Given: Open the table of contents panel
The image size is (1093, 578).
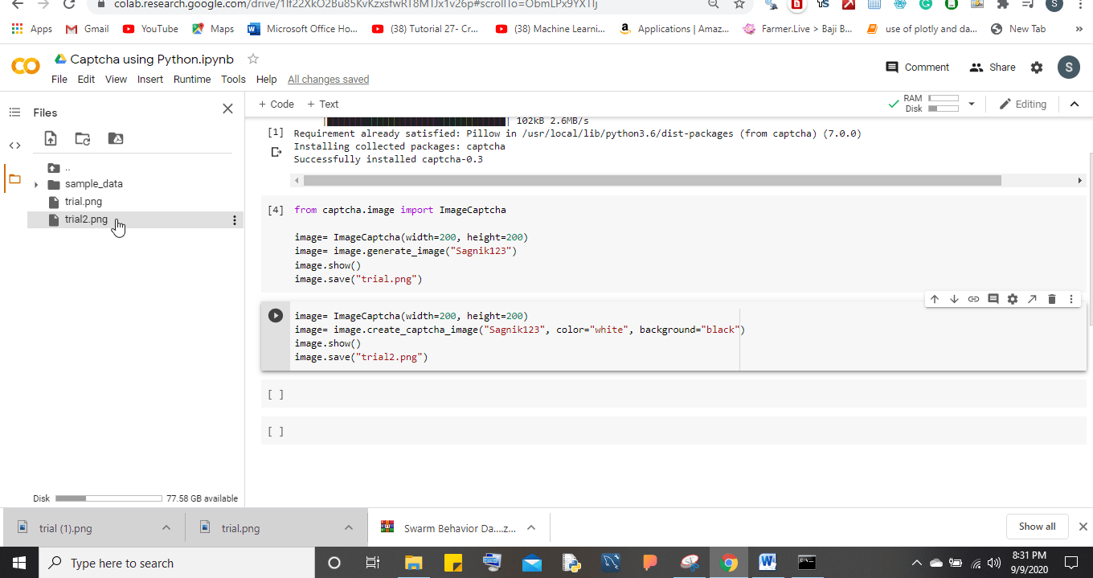Looking at the screenshot, I should 14,113.
